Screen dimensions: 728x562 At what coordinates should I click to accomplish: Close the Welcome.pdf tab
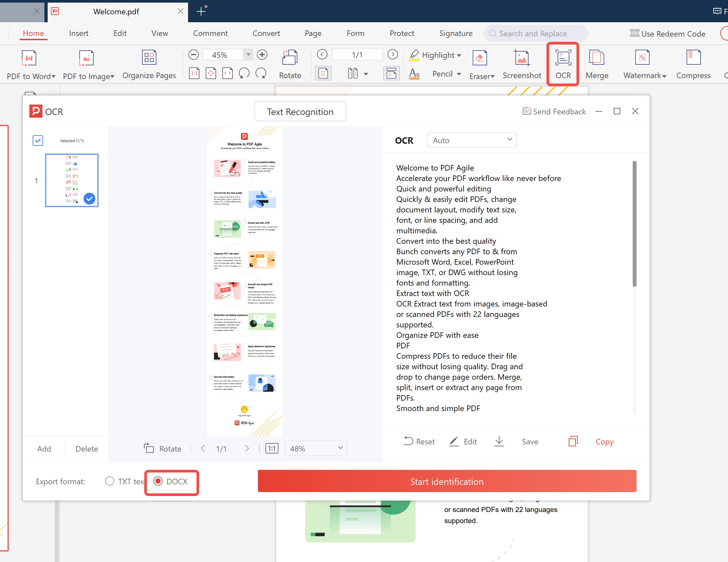click(180, 11)
